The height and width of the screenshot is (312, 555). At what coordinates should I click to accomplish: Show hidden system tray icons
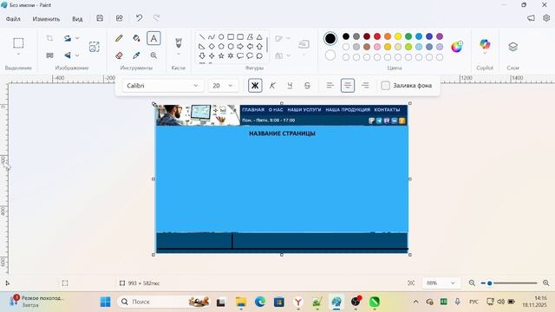pyautogui.click(x=416, y=302)
